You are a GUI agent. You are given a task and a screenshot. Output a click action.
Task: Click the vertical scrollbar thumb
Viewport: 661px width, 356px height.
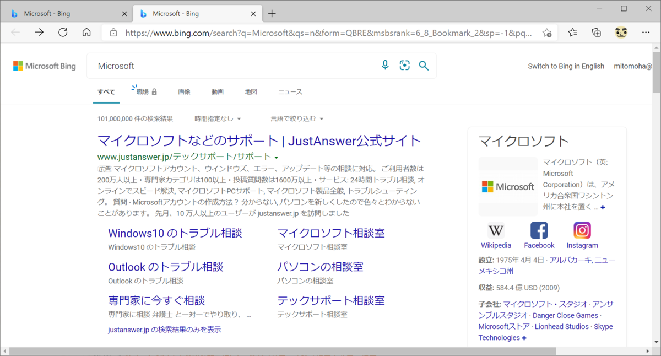[x=656, y=72]
